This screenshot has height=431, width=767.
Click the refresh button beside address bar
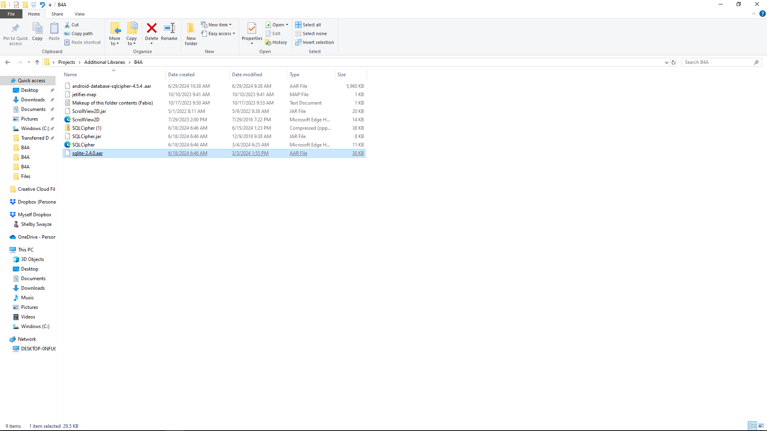[674, 62]
